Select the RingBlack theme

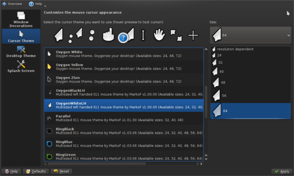124,131
